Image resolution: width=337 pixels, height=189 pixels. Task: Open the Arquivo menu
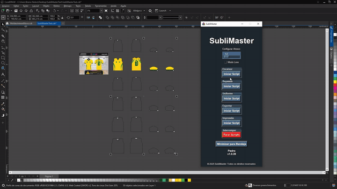[6, 6]
